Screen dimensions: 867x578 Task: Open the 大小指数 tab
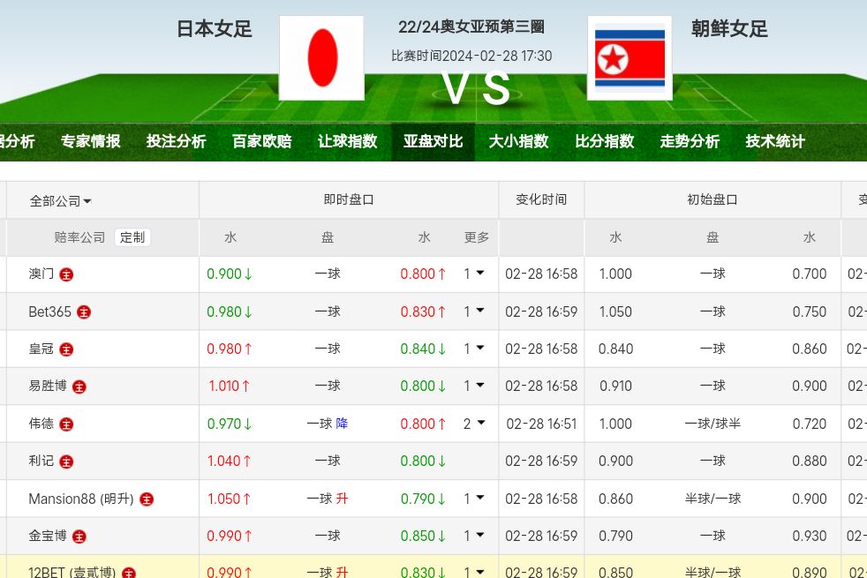coord(518,141)
